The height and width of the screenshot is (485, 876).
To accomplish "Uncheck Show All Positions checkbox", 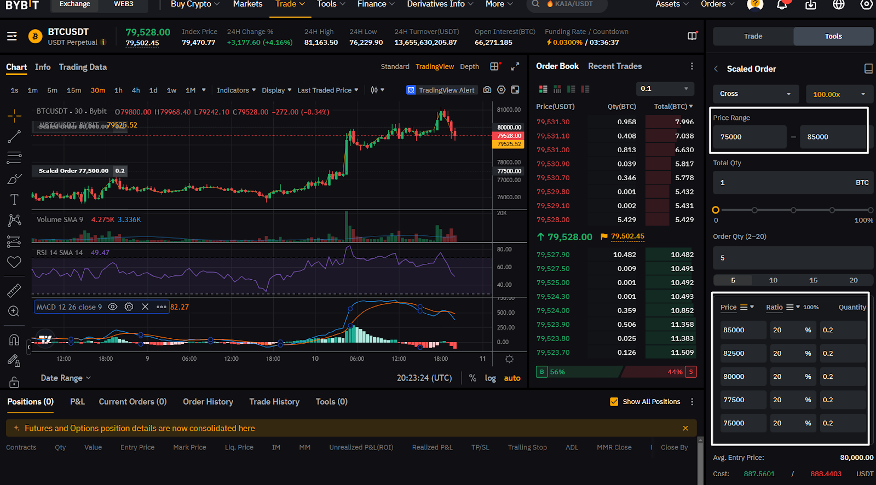I will (x=614, y=402).
